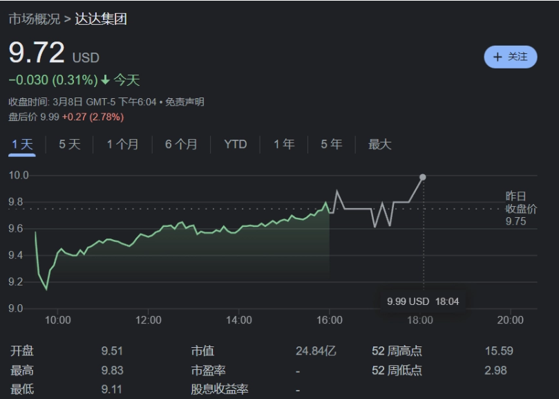Click the 9.99 USD 18:04 tooltip
Screen dimensions: 559x399
point(423,301)
